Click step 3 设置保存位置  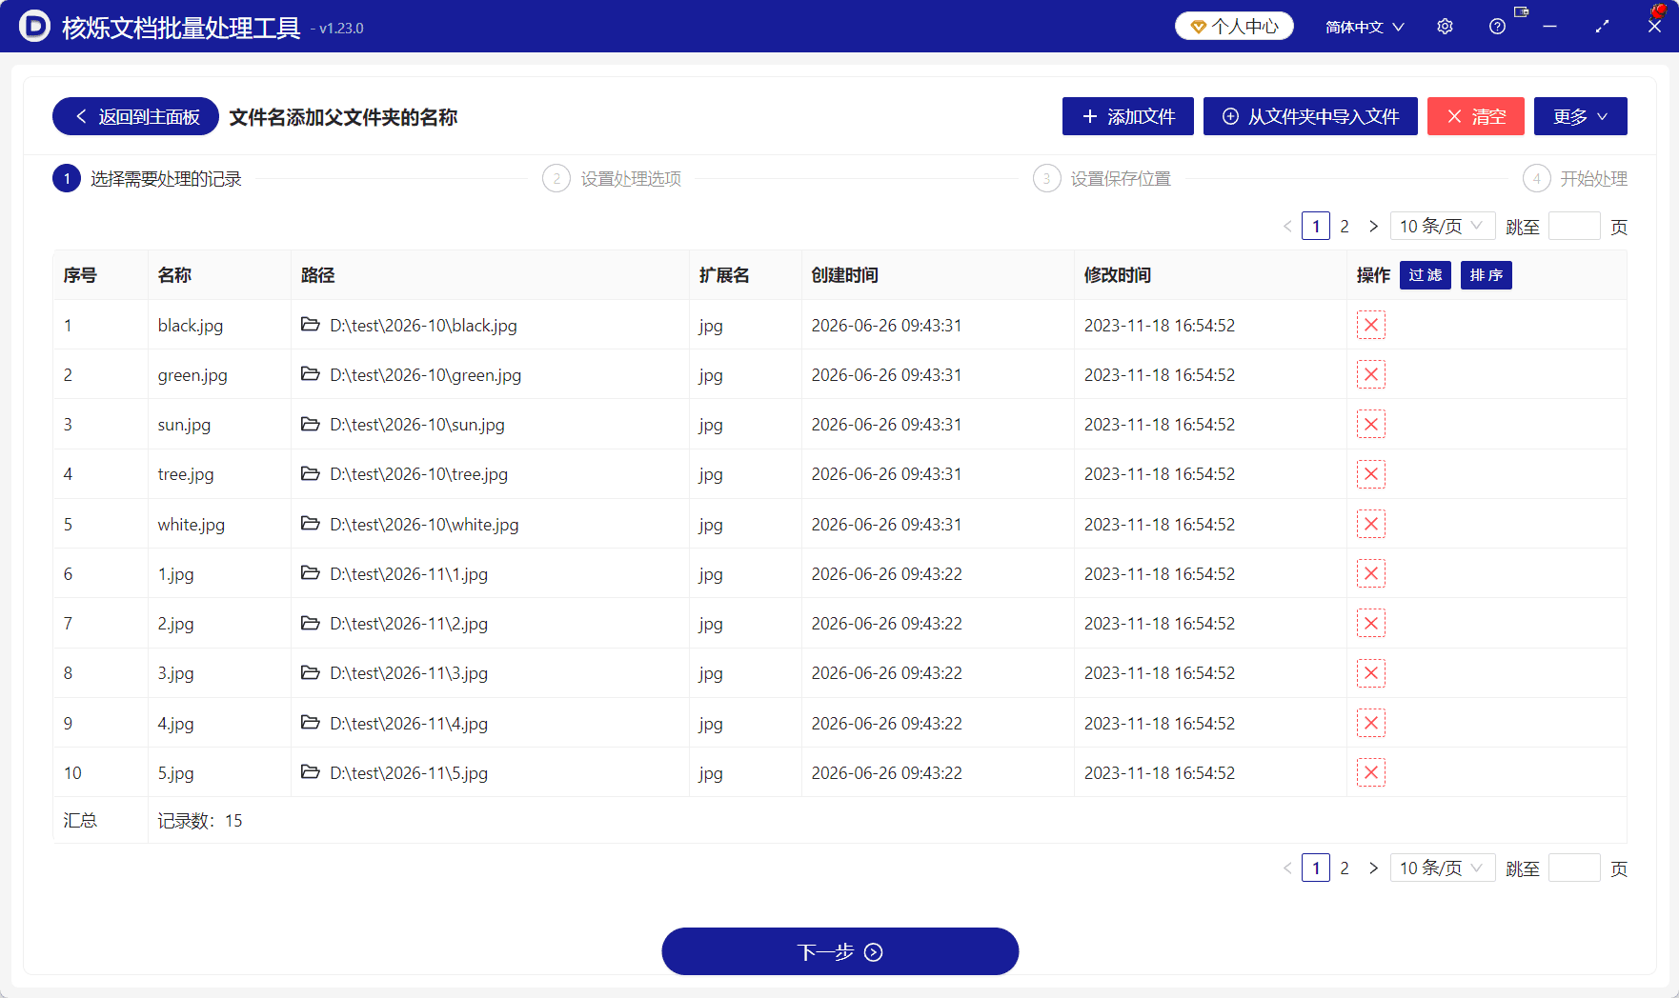[x=1102, y=178]
